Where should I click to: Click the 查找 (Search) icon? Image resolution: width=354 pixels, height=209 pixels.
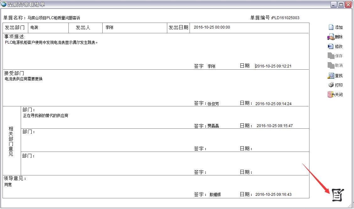click(x=331, y=76)
